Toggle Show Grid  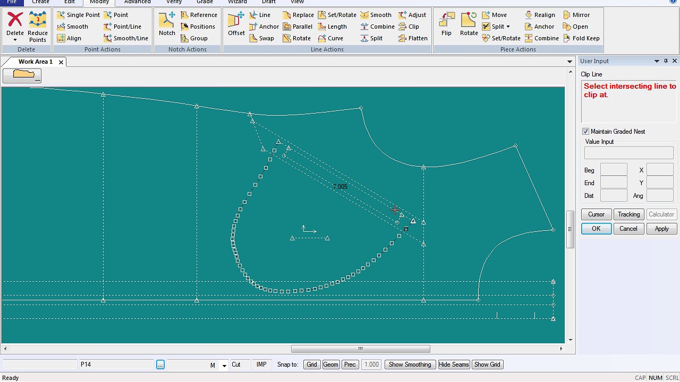487,364
